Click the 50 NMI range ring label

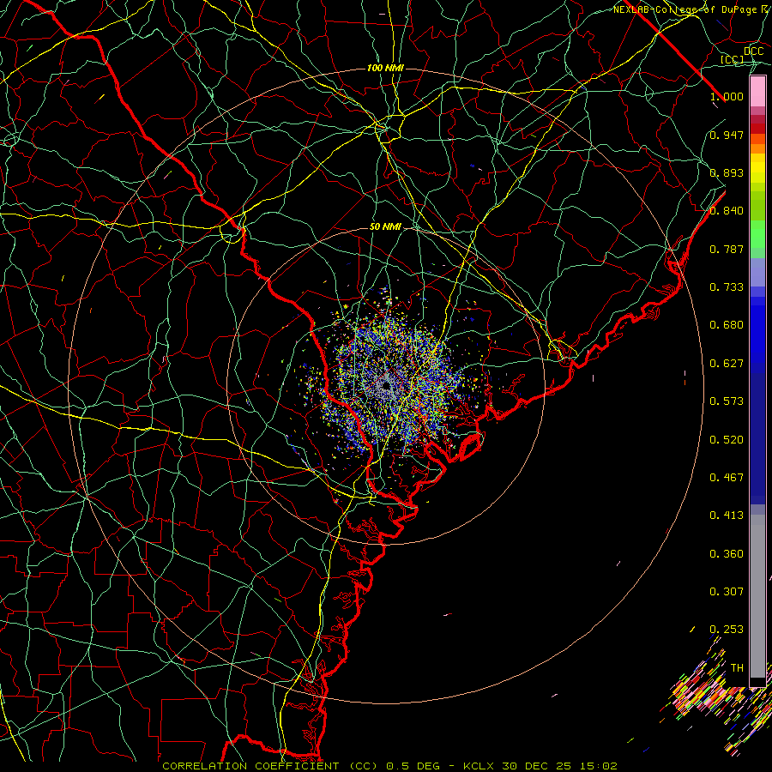385,226
